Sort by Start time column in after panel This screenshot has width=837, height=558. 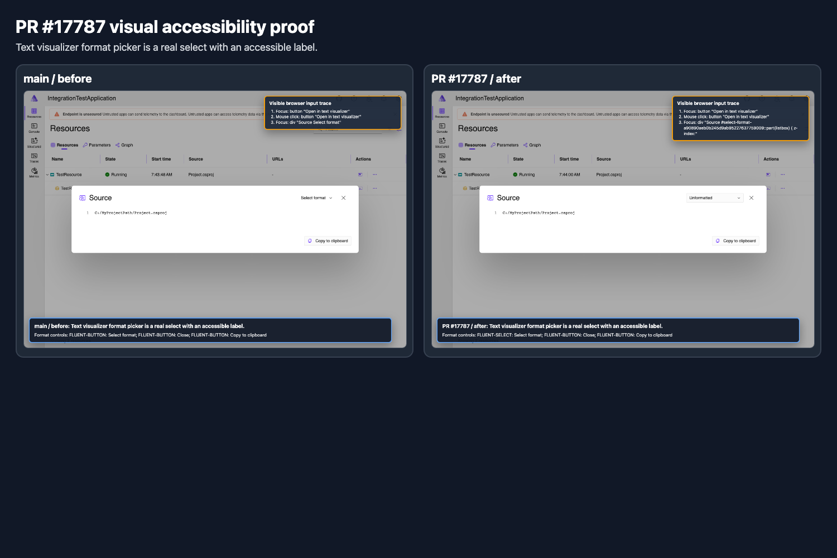(x=569, y=159)
